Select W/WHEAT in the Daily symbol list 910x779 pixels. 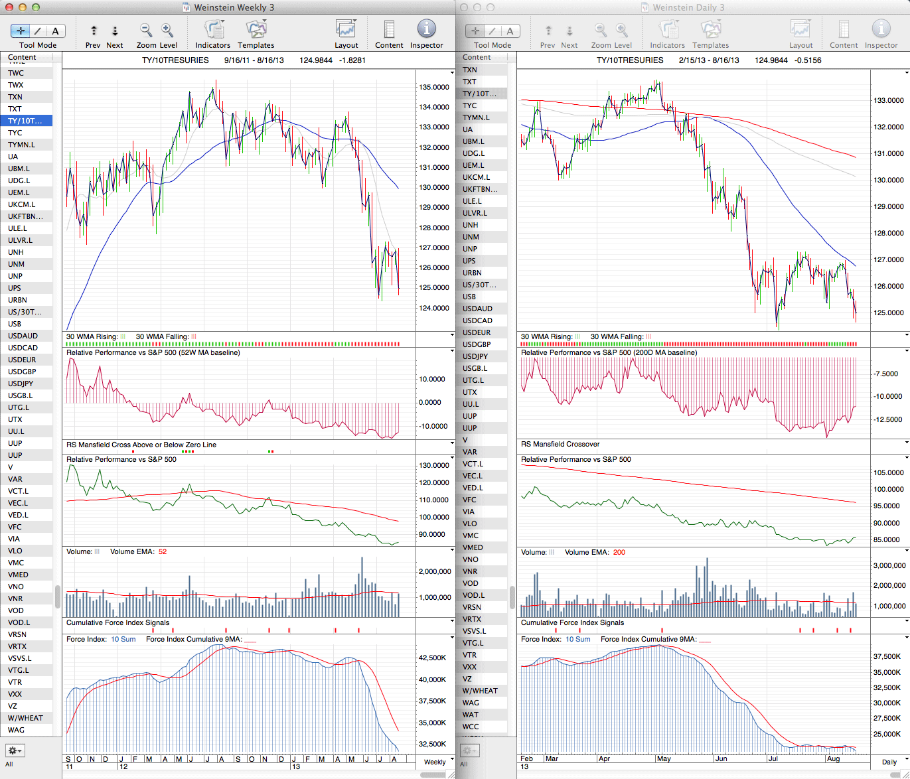(480, 691)
